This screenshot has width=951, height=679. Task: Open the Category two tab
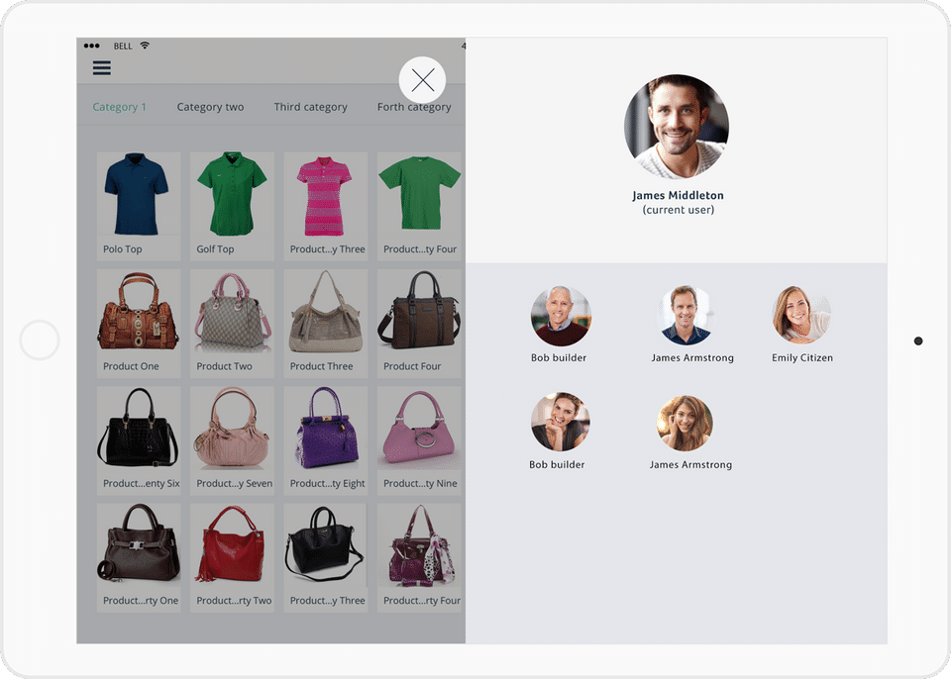[x=210, y=107]
